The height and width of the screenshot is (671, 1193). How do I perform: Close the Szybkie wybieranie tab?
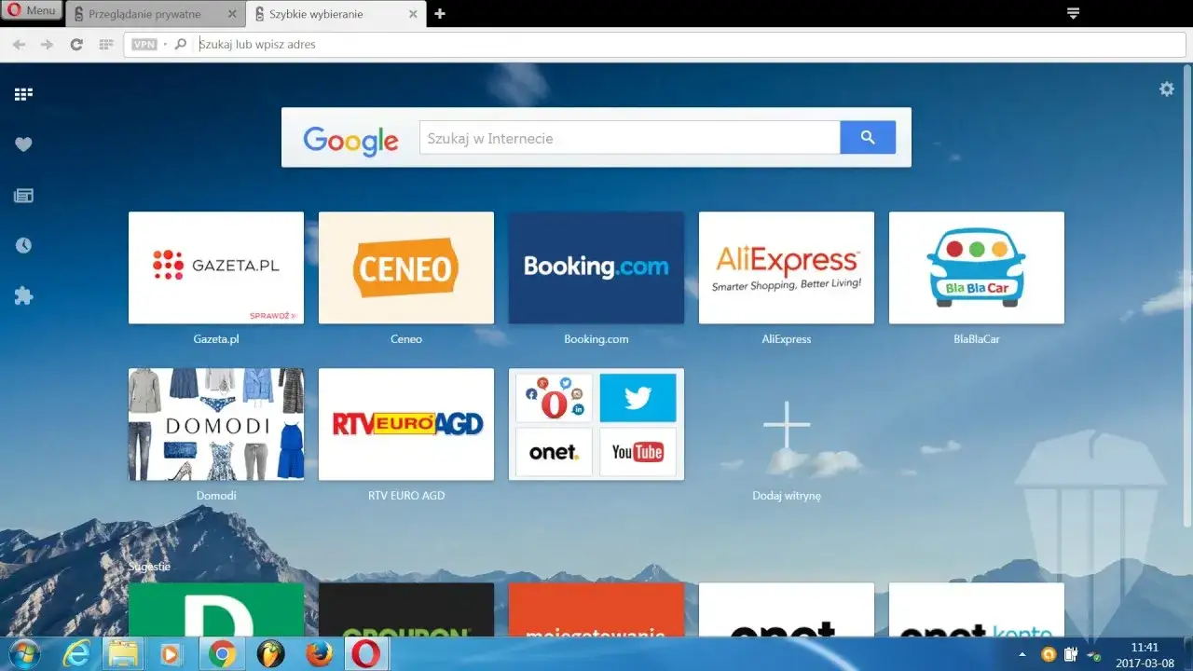click(413, 14)
